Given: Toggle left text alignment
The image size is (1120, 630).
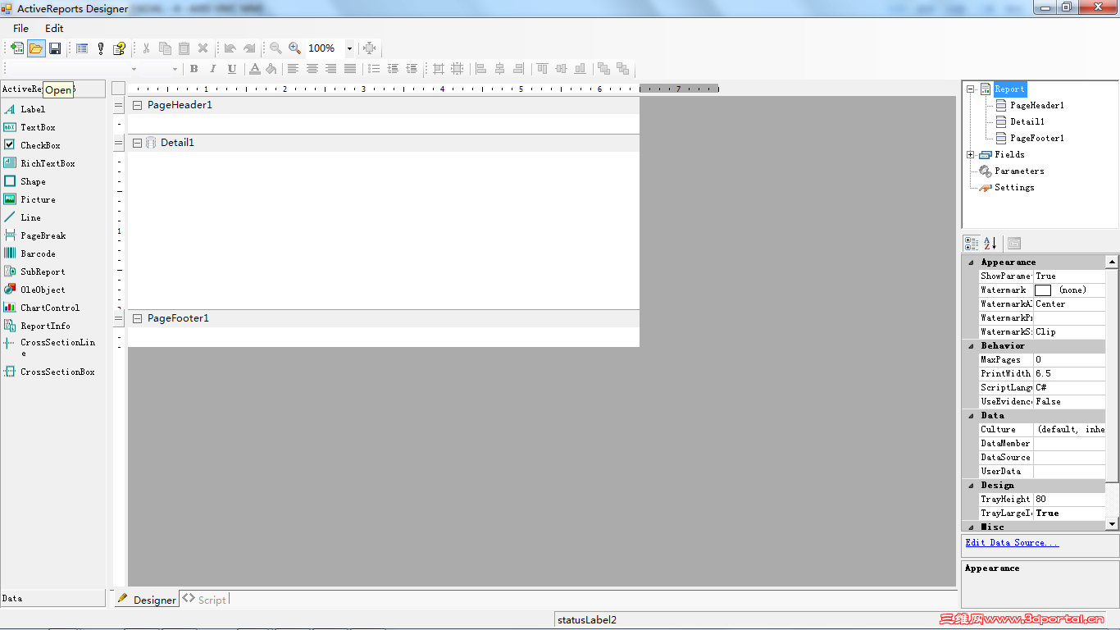Looking at the screenshot, I should pos(293,69).
